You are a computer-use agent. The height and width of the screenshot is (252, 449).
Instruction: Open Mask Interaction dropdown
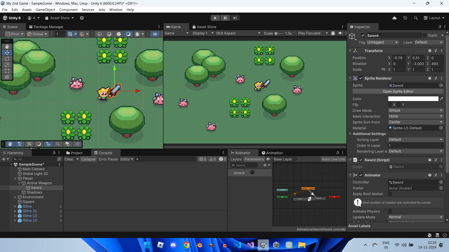416,116
